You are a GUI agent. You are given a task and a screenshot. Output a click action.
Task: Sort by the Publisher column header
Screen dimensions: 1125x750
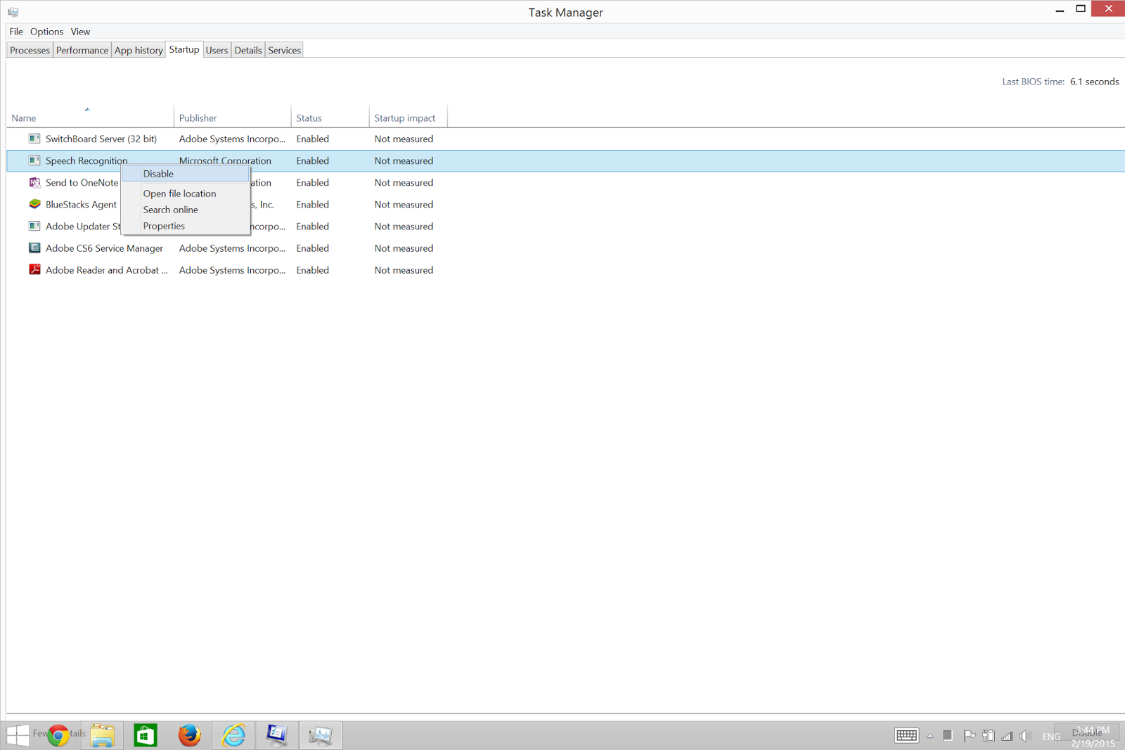[233, 117]
